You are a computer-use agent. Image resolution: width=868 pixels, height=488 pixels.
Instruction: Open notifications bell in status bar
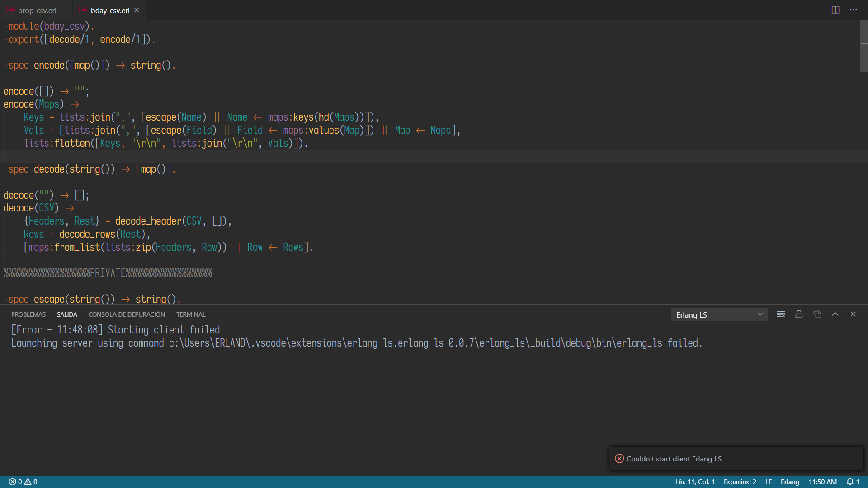point(852,482)
